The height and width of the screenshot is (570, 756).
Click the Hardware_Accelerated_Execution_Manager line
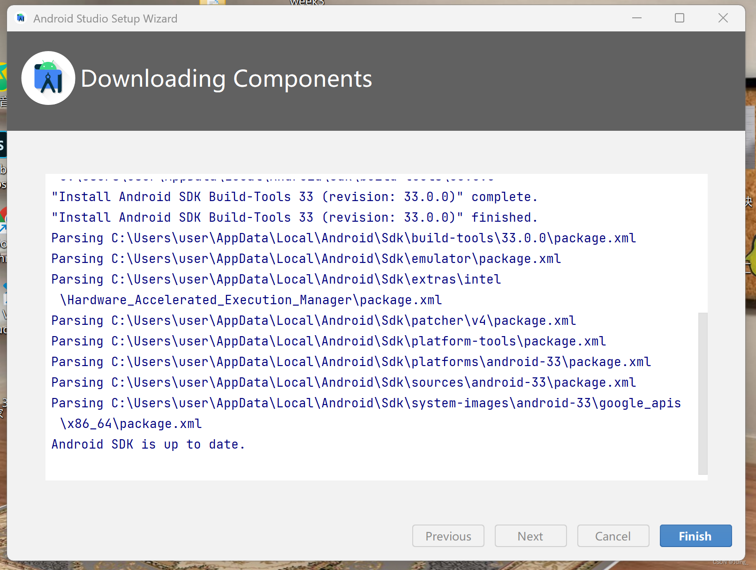coord(251,300)
